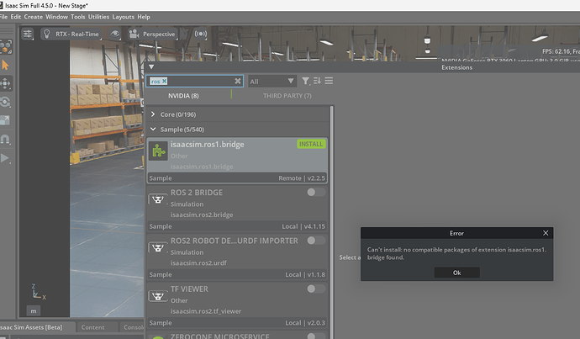The width and height of the screenshot is (580, 339).
Task: Switch to the NVIDIA (8) tab
Action: [183, 96]
